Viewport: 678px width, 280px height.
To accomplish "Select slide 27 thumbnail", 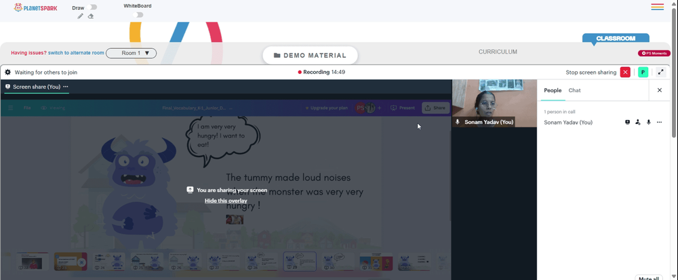I will coord(223,262).
